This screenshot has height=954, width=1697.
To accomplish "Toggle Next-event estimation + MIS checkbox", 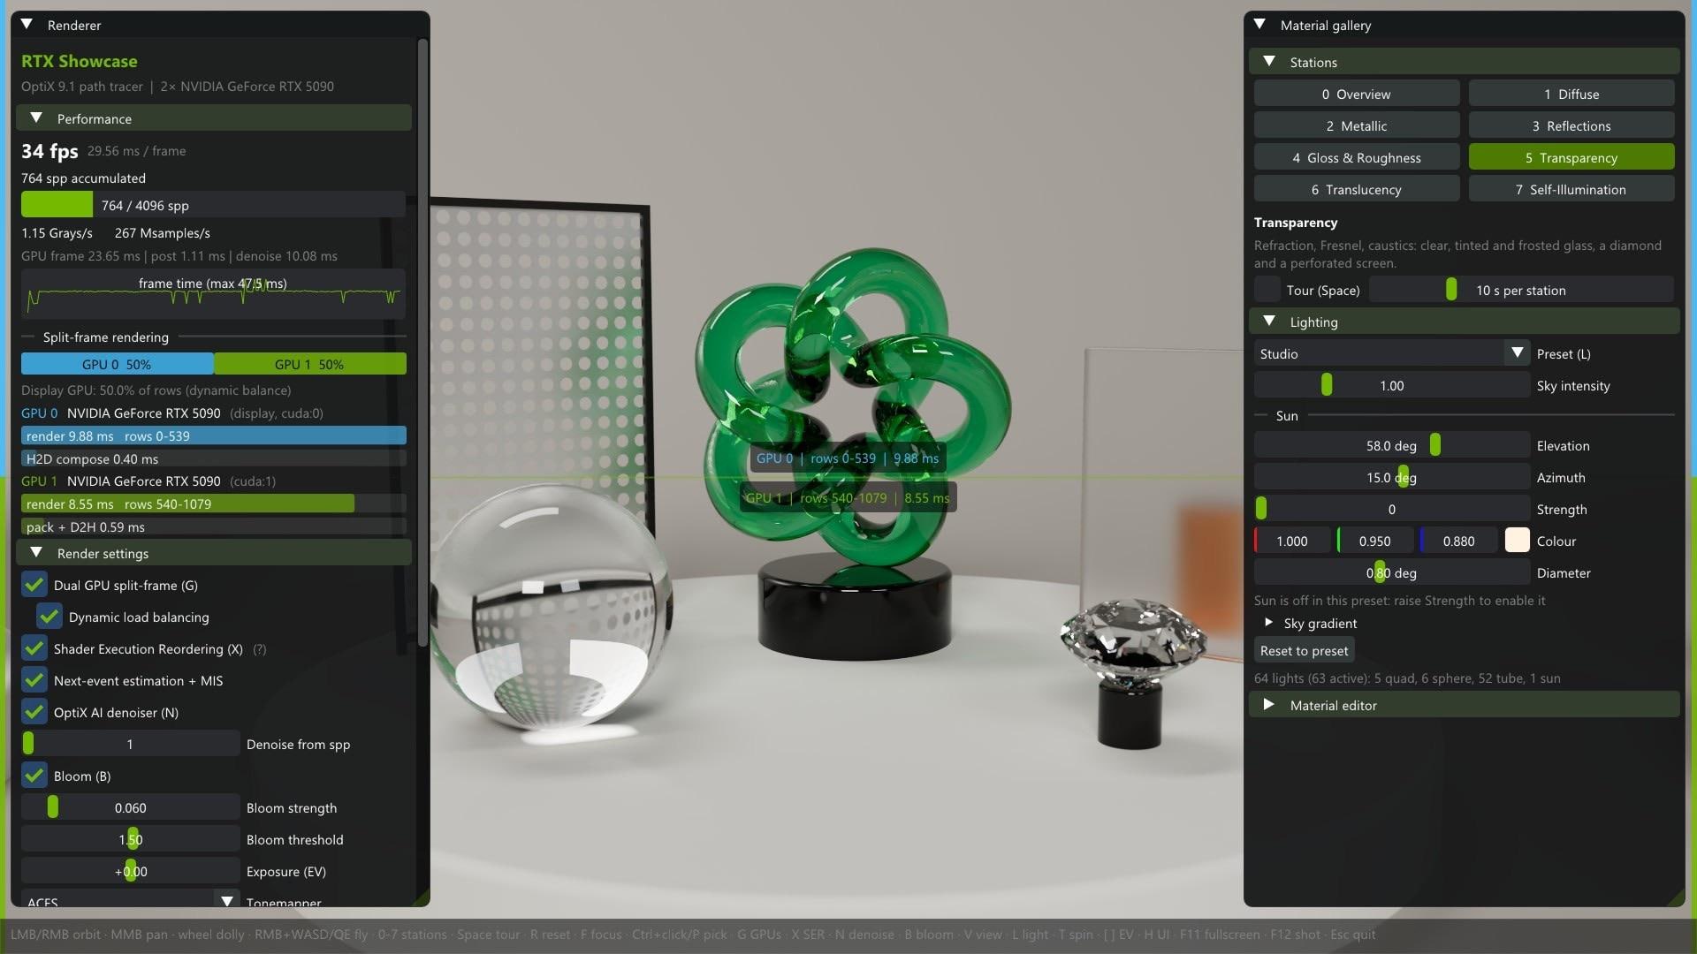I will [34, 680].
